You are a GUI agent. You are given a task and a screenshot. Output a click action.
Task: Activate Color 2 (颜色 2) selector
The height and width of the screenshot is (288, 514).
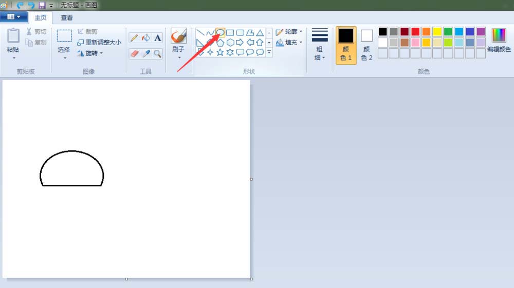pyautogui.click(x=366, y=45)
